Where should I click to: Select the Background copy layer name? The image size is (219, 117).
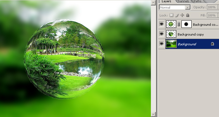[191, 34]
